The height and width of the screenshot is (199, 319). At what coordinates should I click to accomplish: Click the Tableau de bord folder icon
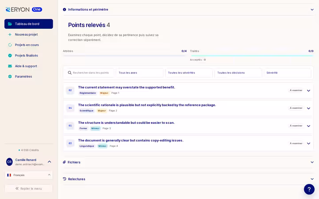(10, 24)
